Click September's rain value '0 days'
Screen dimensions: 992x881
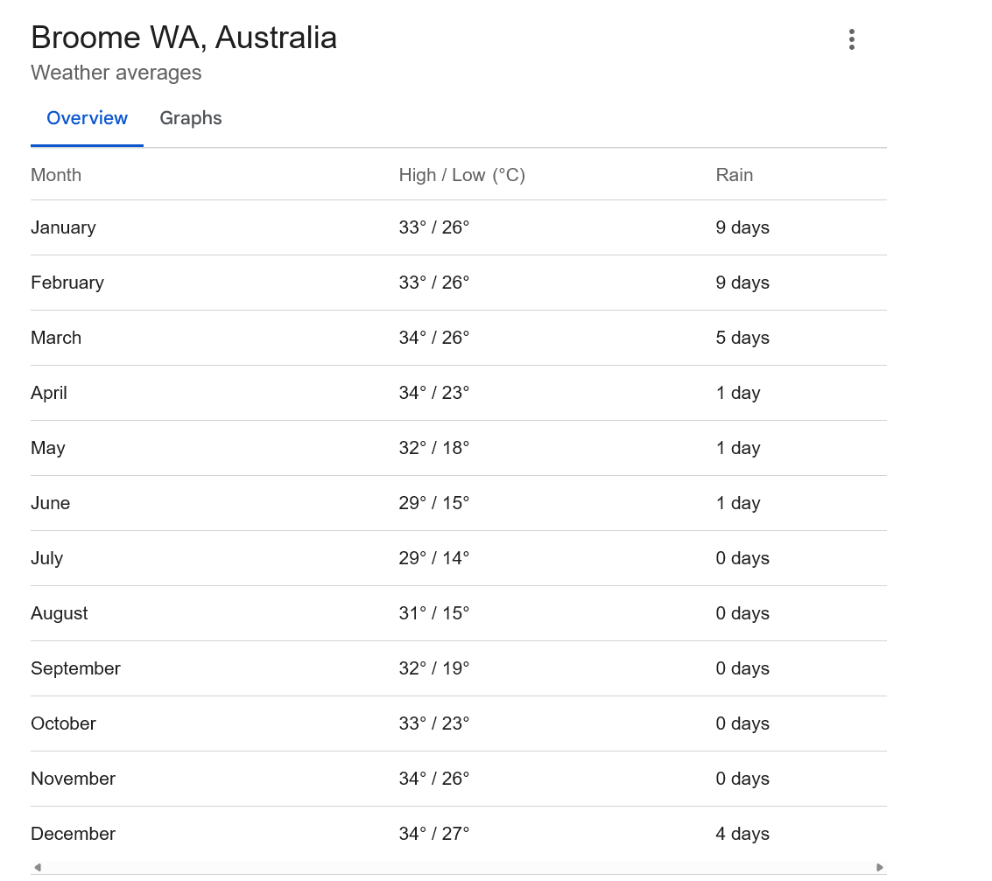[742, 668]
